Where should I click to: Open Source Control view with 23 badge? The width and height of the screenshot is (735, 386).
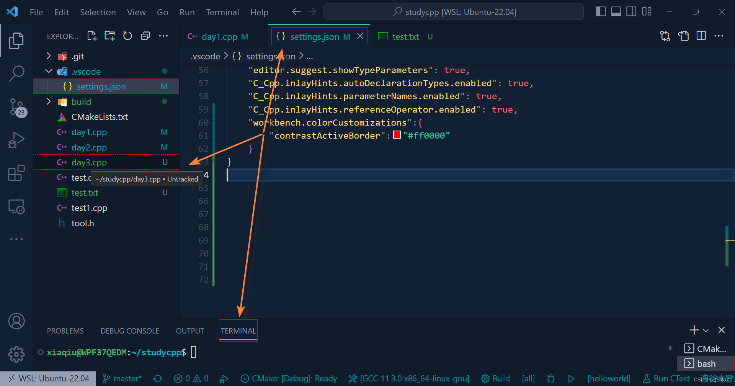click(x=17, y=108)
